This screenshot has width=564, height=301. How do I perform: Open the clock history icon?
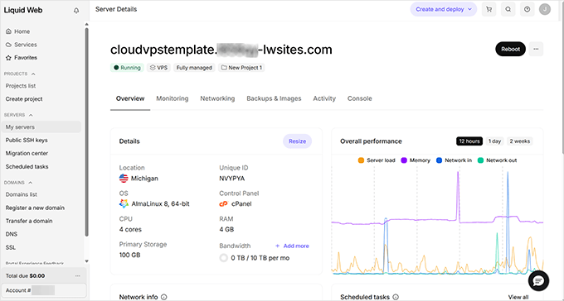[527, 9]
